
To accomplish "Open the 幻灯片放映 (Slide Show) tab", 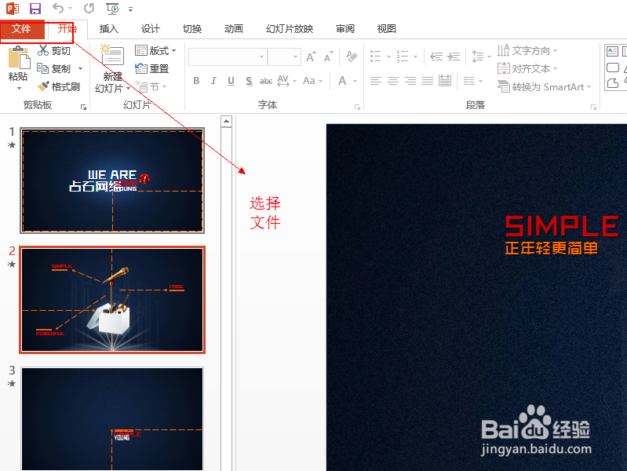I will (290, 29).
